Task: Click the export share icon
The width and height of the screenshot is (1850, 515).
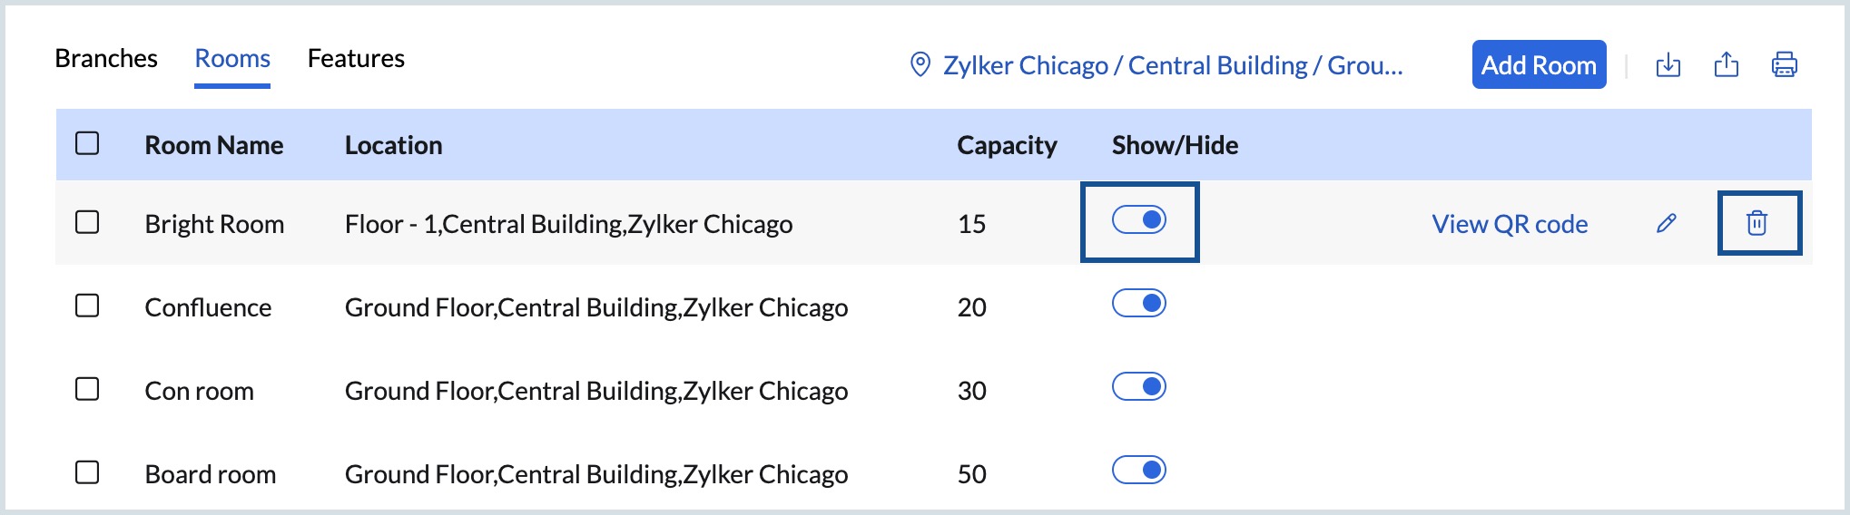Action: tap(1727, 65)
